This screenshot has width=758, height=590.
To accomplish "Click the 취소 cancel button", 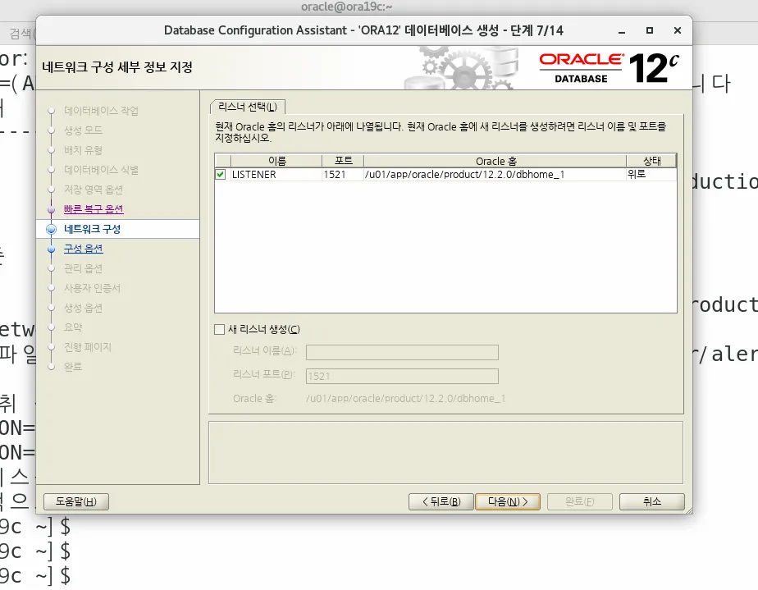I will (651, 501).
